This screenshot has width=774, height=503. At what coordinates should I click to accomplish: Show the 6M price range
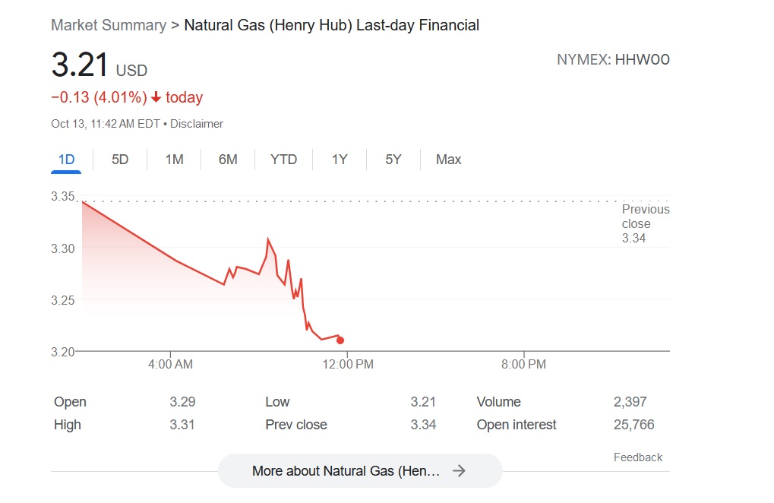(228, 160)
